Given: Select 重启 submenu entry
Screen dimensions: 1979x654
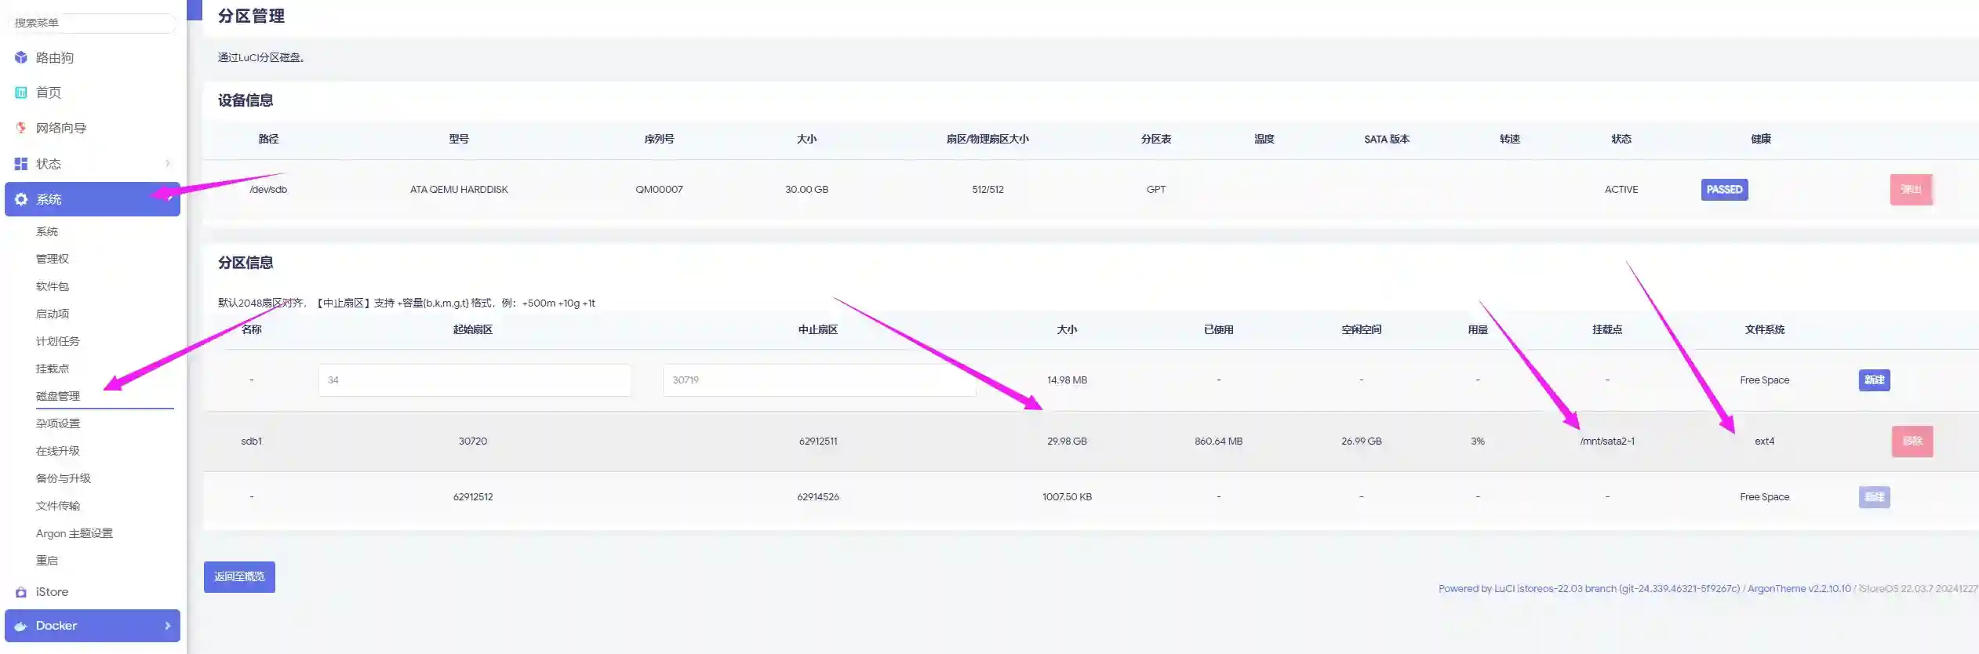Looking at the screenshot, I should 47,561.
